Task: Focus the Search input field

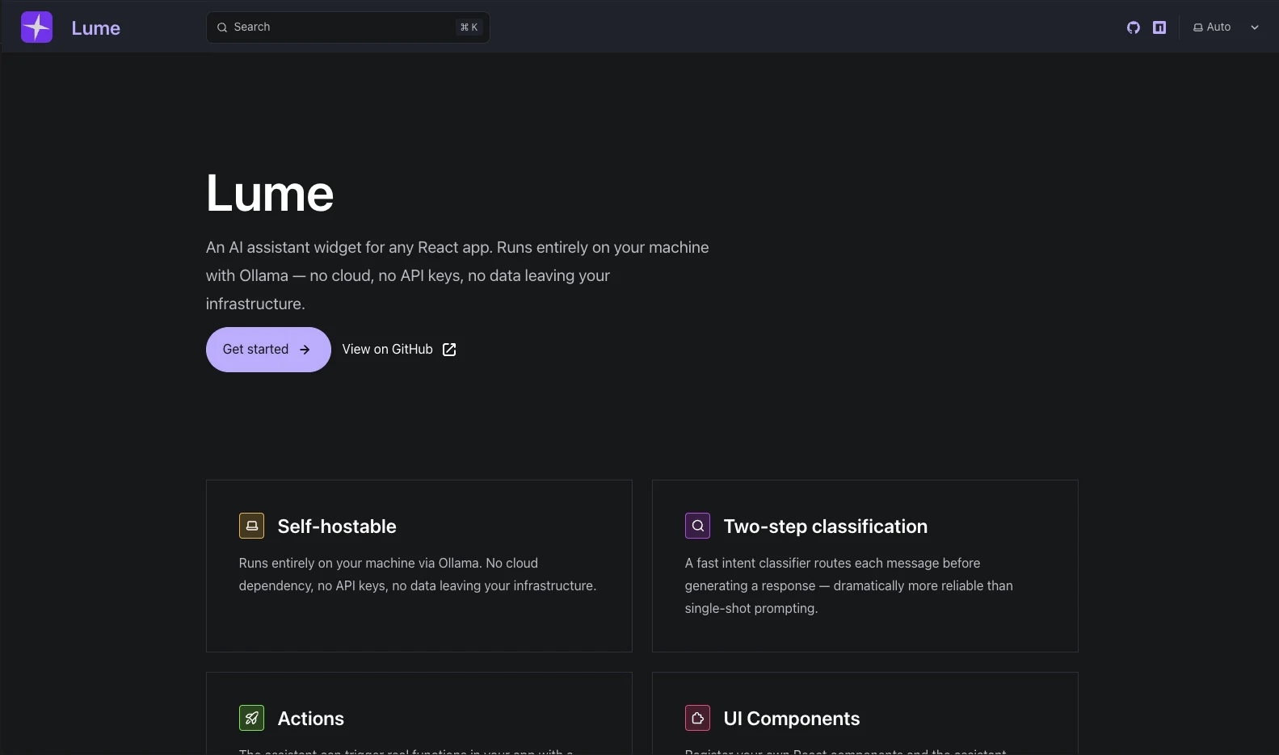Action: tap(347, 27)
